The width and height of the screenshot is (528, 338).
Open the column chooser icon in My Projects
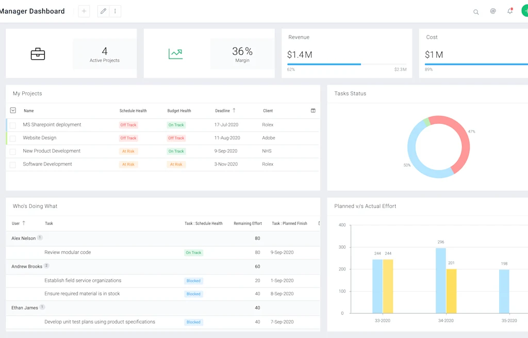(313, 110)
